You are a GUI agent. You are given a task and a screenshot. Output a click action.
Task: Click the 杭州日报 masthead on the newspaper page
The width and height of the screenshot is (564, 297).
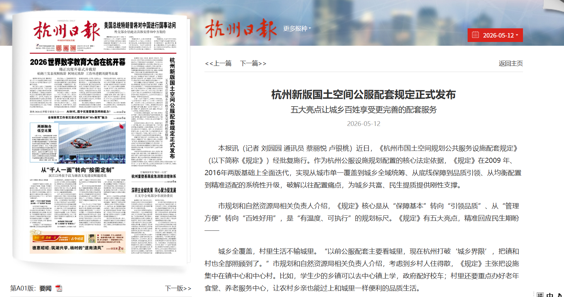coord(67,31)
